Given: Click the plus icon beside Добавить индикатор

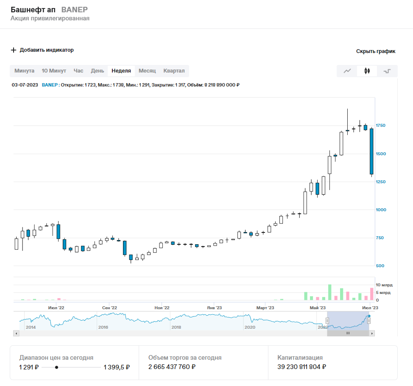Looking at the screenshot, I should pos(14,50).
